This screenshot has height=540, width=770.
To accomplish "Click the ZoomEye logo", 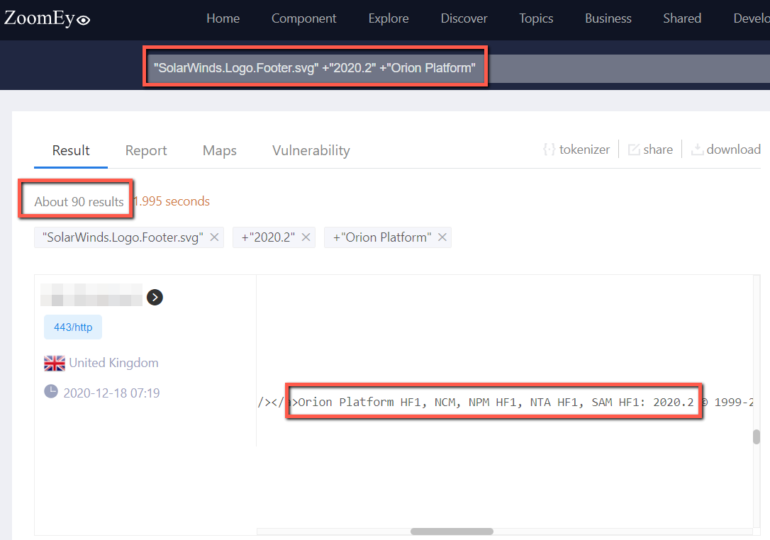I will (x=47, y=18).
